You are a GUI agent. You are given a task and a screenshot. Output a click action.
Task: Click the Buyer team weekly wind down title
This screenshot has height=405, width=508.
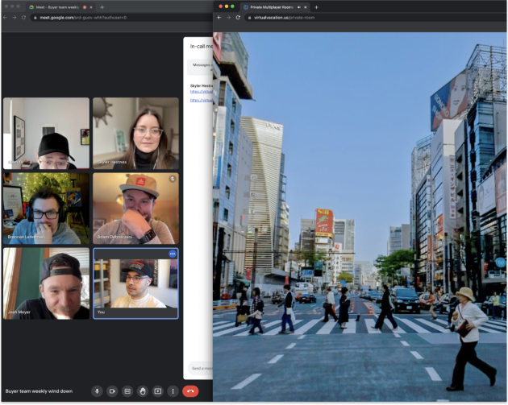pyautogui.click(x=39, y=391)
